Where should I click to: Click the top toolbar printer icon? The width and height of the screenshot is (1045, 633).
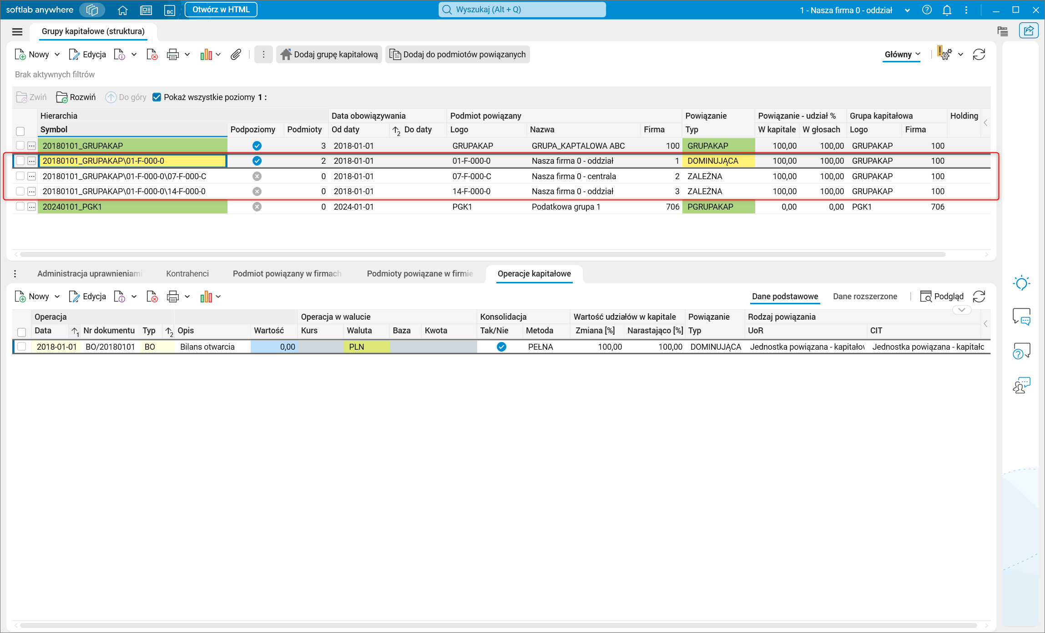tap(172, 55)
